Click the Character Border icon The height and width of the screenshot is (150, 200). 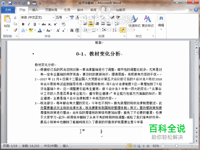tap(77, 17)
